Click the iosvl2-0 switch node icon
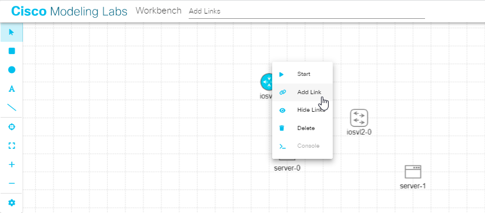 [359, 118]
